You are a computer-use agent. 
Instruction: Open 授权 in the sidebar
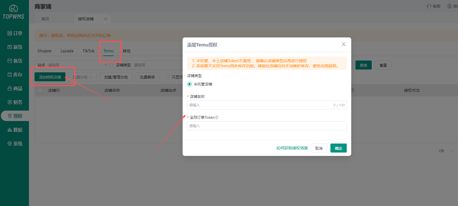15,116
